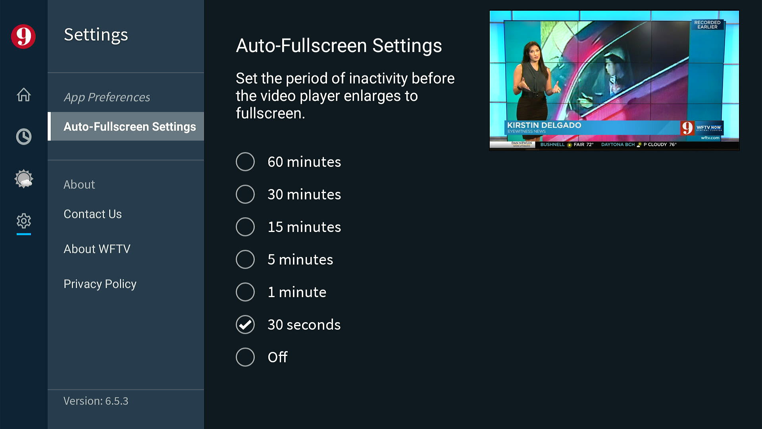The width and height of the screenshot is (762, 429).
Task: Click the live news video thumbnail
Action: [614, 80]
